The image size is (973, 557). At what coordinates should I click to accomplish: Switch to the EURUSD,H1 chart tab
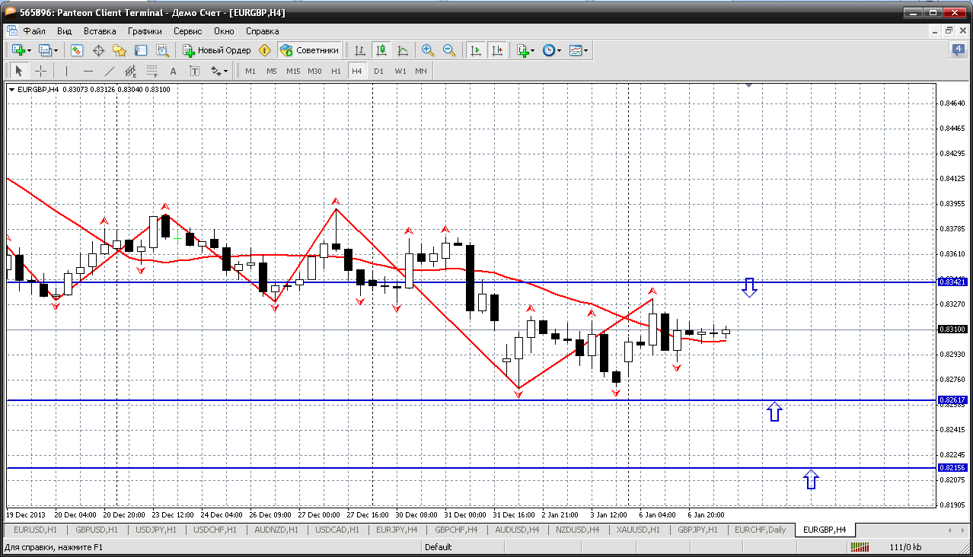(36, 530)
